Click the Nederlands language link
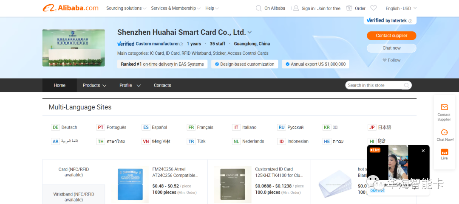Viewport: 459px width, 204px height. point(253,142)
